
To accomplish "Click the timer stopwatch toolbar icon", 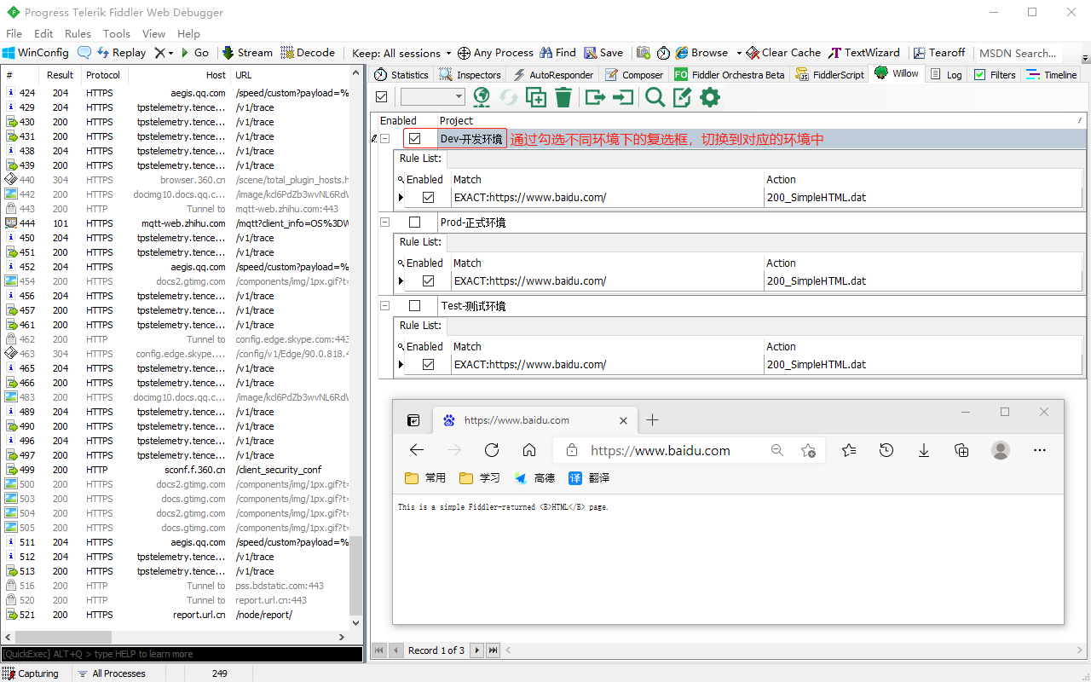I will 664,53.
